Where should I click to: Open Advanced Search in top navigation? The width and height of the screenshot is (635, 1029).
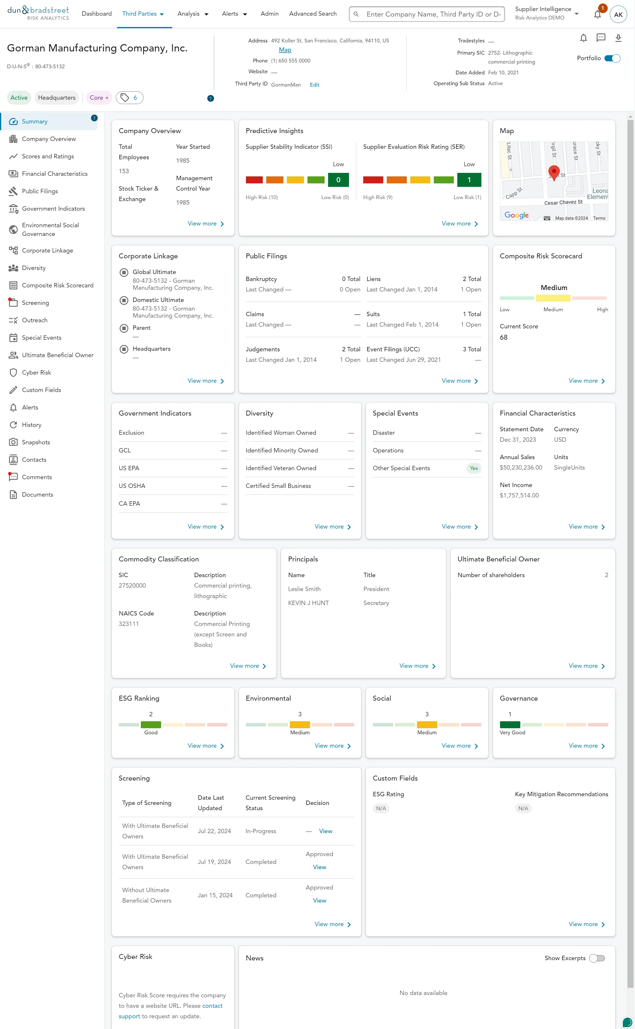[313, 14]
